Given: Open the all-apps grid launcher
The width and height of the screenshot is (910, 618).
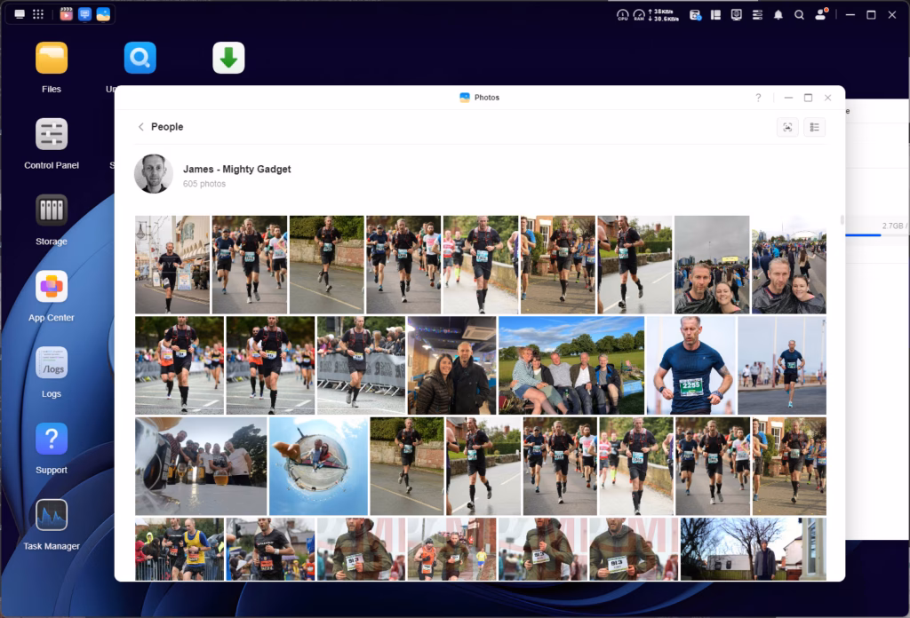Looking at the screenshot, I should 38,14.
